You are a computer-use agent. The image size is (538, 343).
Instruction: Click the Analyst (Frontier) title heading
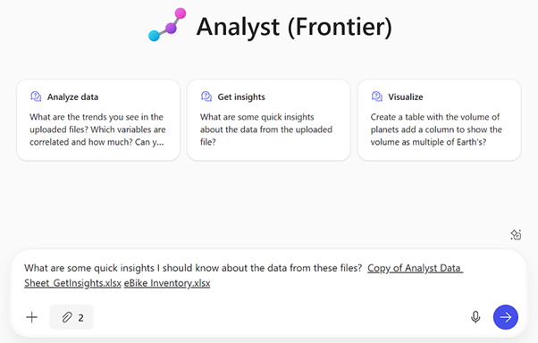294,27
